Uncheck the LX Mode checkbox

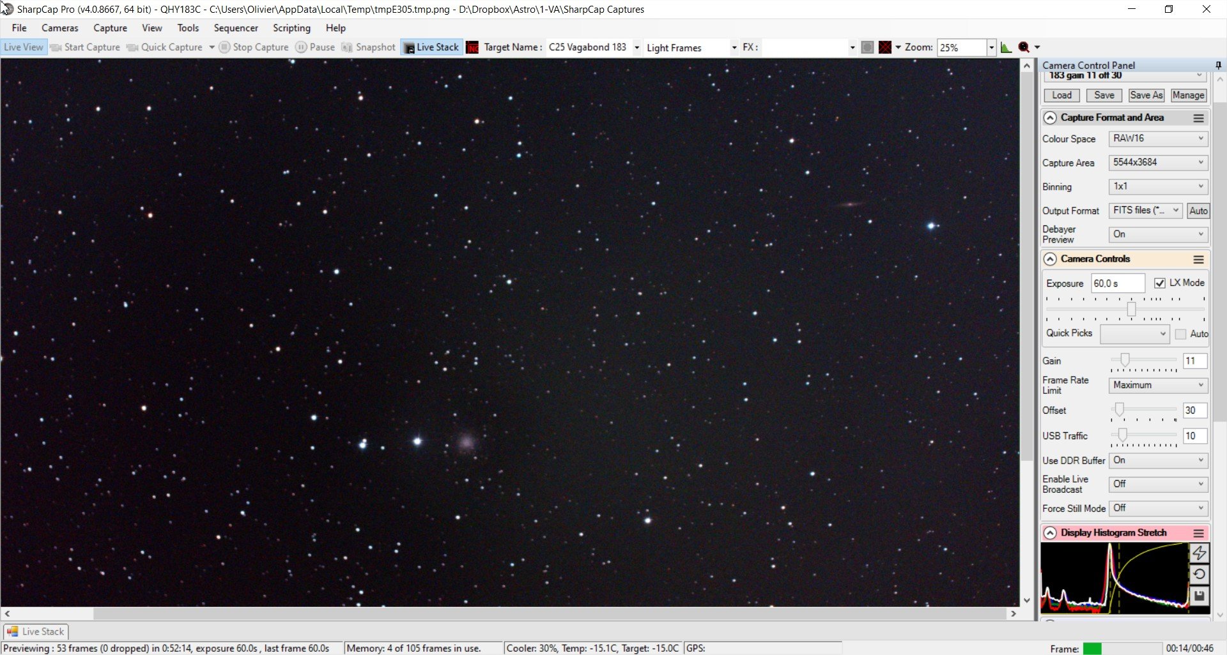(x=1159, y=283)
